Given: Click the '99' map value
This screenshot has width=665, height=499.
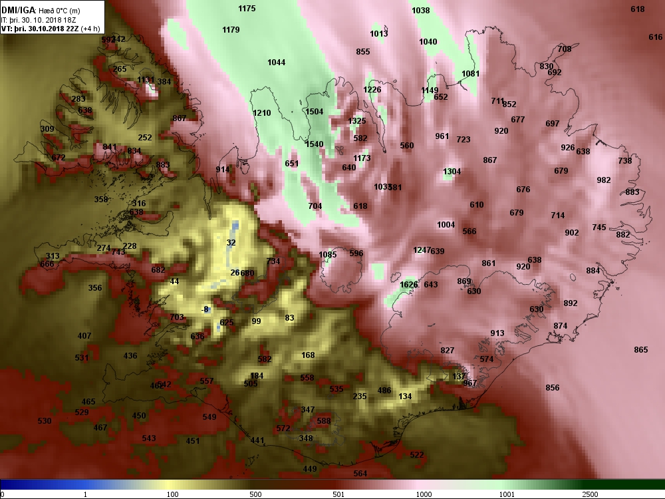Looking at the screenshot, I should 256,321.
